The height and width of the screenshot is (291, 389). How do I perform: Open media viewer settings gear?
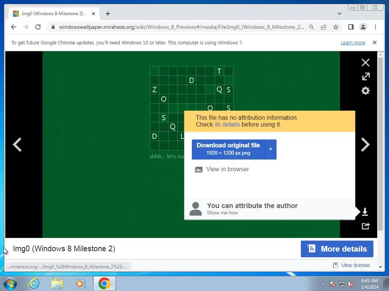365,91
